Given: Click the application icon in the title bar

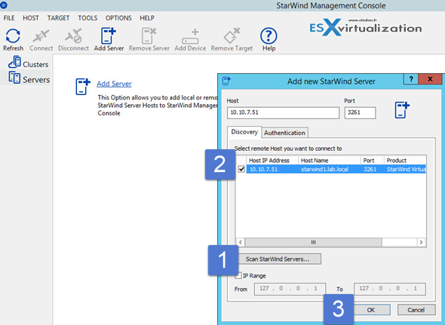Looking at the screenshot, I should (4, 5).
